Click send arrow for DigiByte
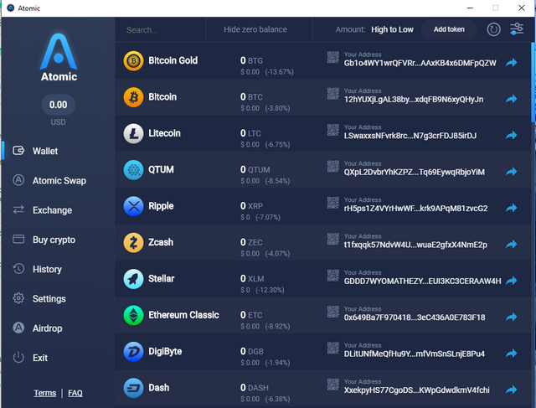This screenshot has height=408, width=536. click(512, 353)
